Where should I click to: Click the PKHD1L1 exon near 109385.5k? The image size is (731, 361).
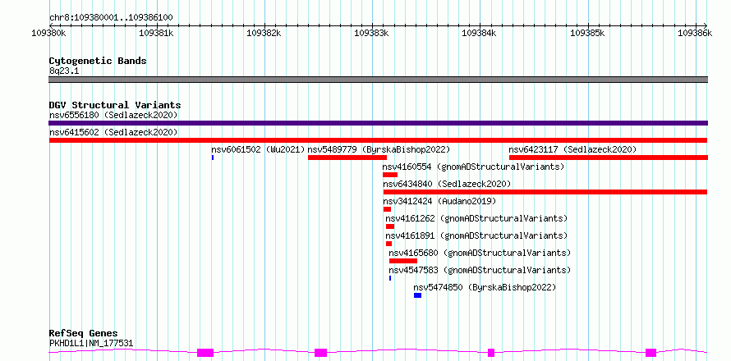[x=651, y=353]
